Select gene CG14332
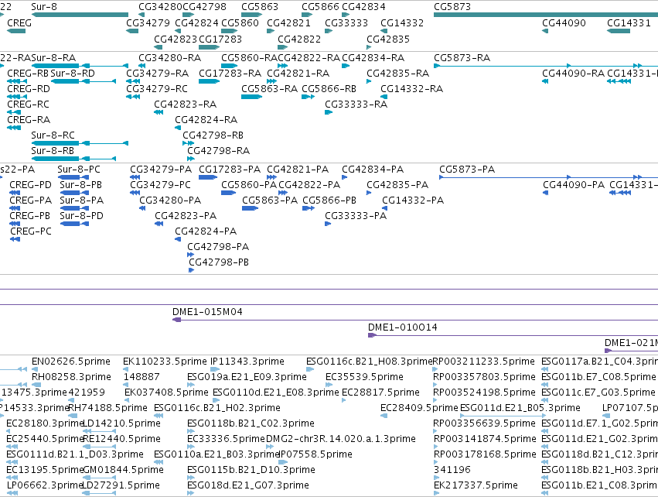Viewport: 658px width, 497px height. click(402, 23)
